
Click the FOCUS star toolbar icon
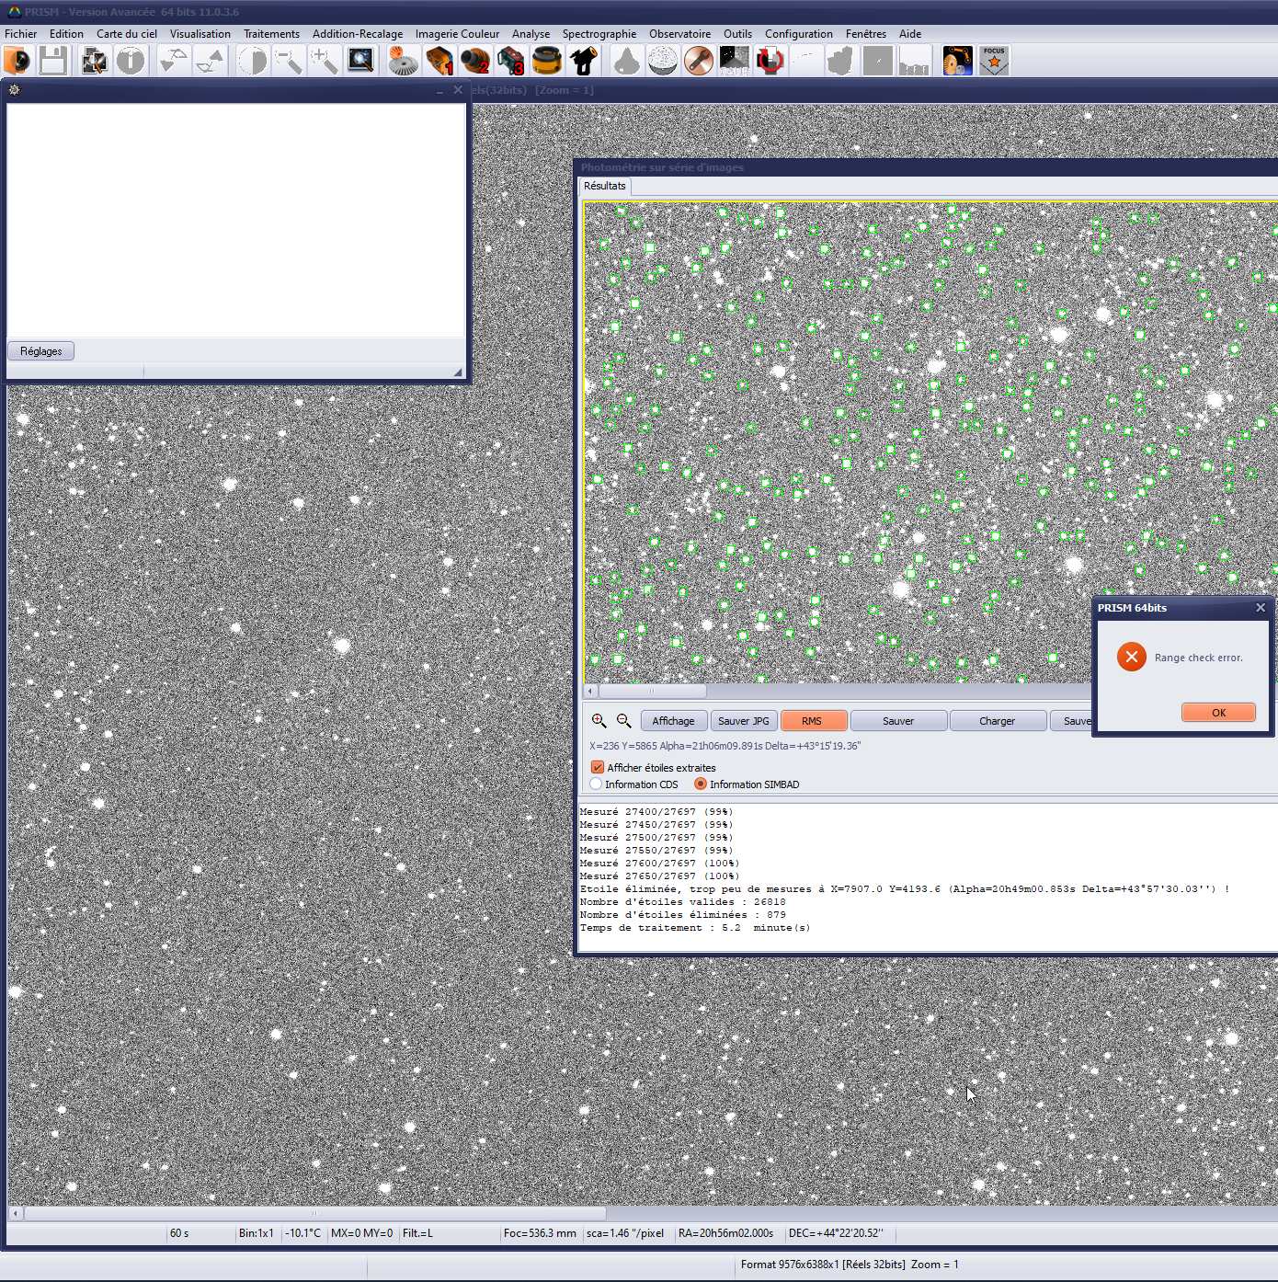point(994,62)
